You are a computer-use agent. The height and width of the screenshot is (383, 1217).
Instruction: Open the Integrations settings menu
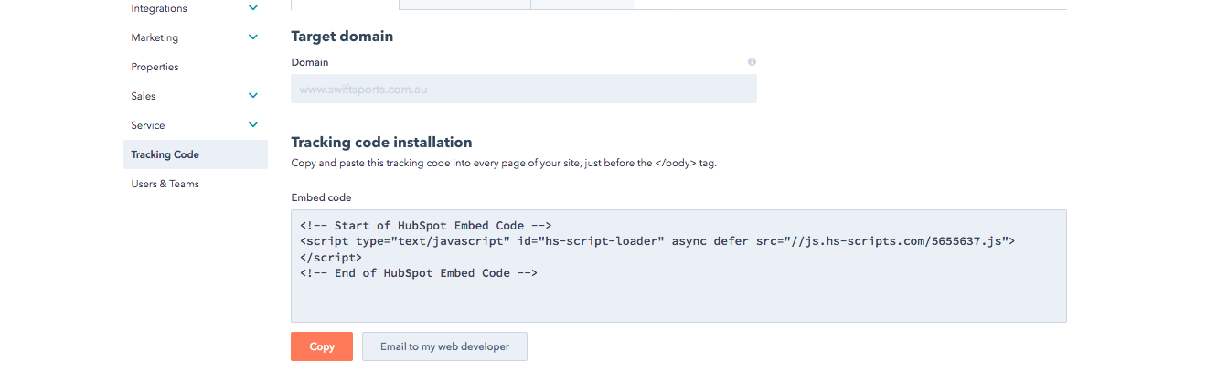159,8
